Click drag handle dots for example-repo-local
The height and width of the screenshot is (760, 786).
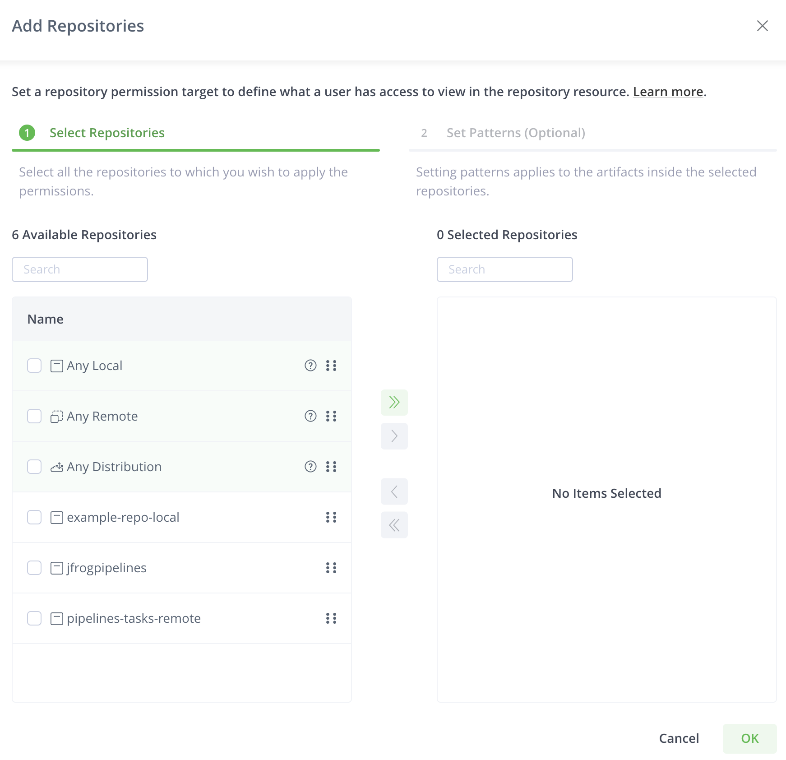(x=331, y=517)
